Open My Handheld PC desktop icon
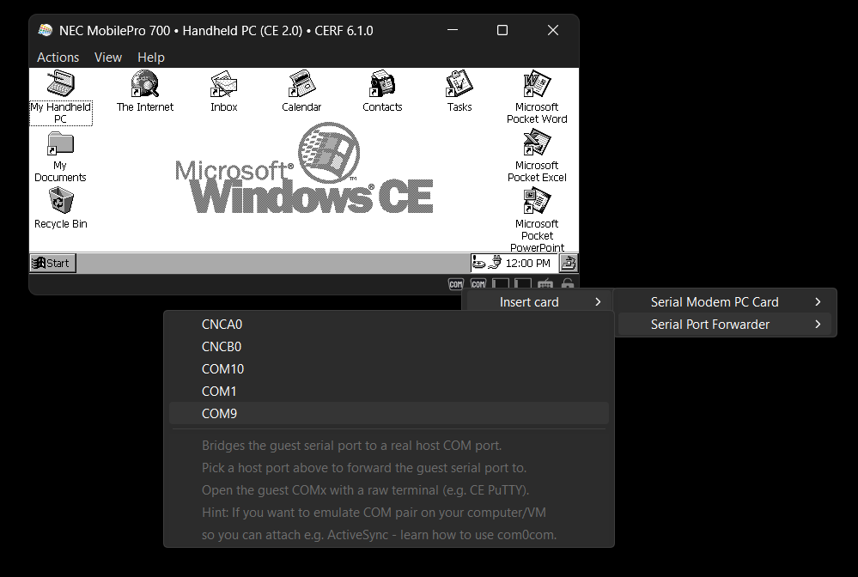The height and width of the screenshot is (577, 858). tap(60, 85)
